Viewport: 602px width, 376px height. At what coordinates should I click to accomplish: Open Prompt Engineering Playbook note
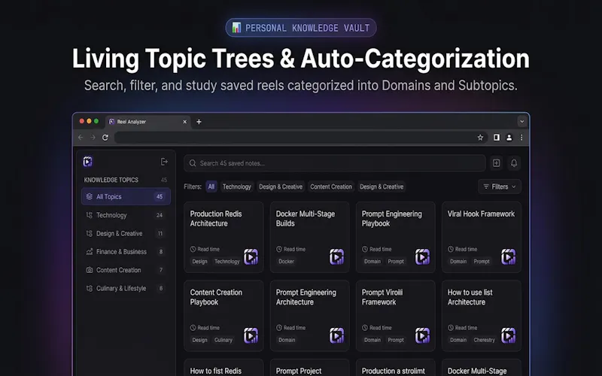coord(396,237)
